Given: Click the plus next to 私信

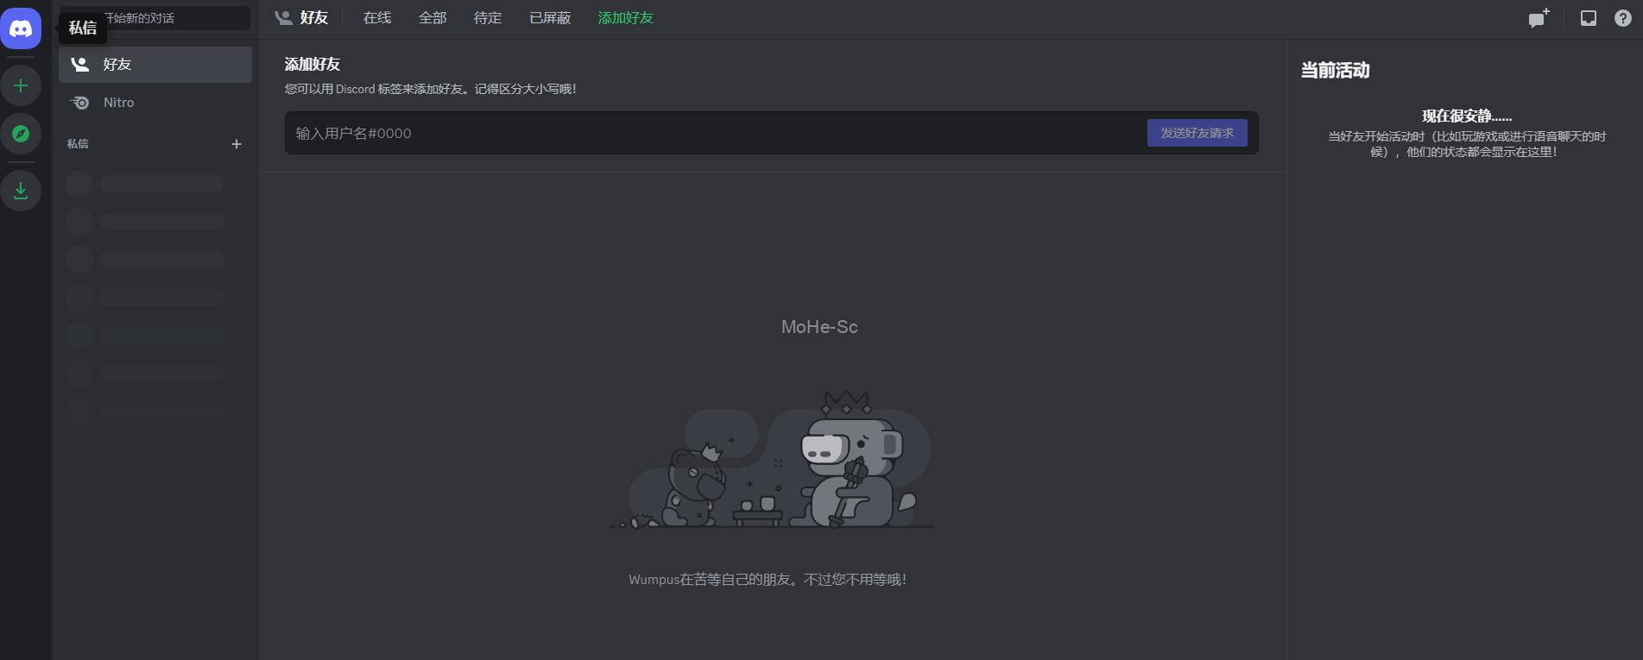Looking at the screenshot, I should pyautogui.click(x=237, y=144).
